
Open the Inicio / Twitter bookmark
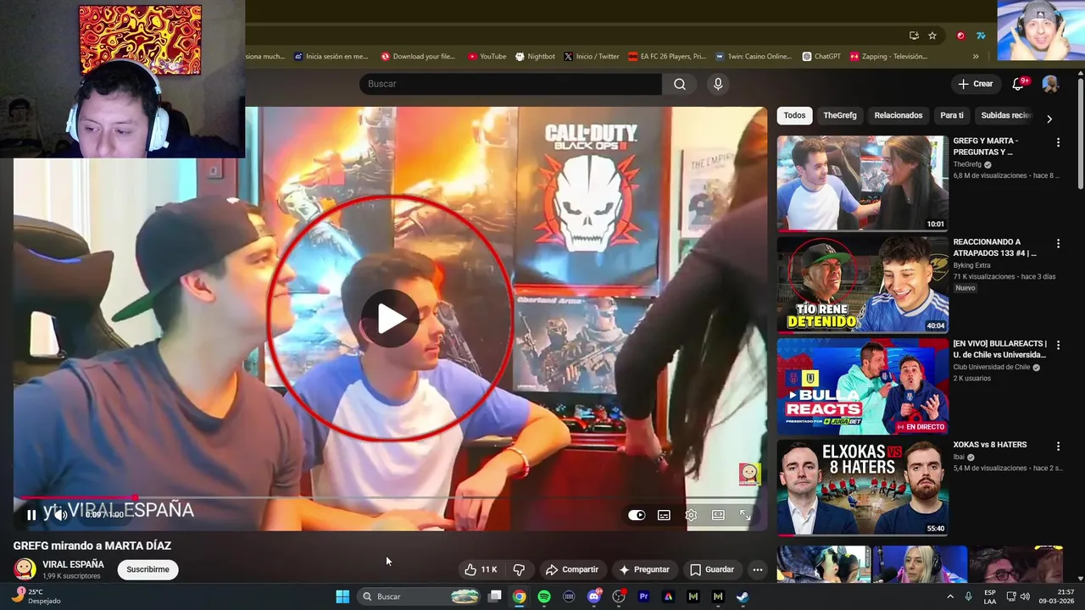592,57
